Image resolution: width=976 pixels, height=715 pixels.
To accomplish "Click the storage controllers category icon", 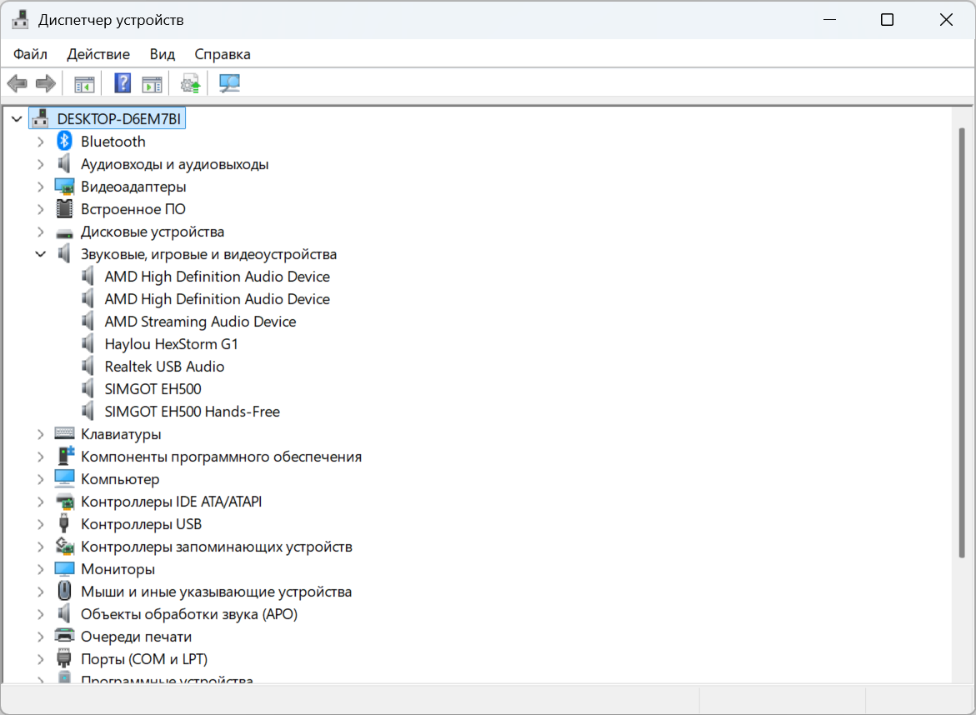I will pyautogui.click(x=64, y=546).
